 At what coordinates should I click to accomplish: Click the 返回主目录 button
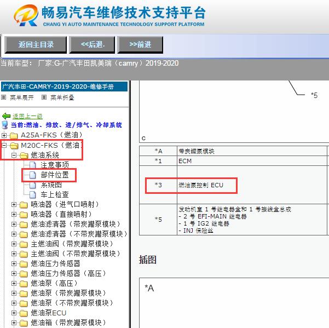point(36,44)
